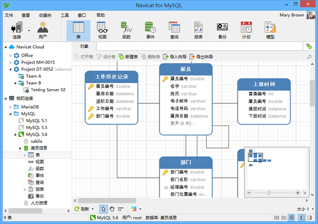318x224 pixels.
Task: Click the 导入向导 button
Action: 175,57
